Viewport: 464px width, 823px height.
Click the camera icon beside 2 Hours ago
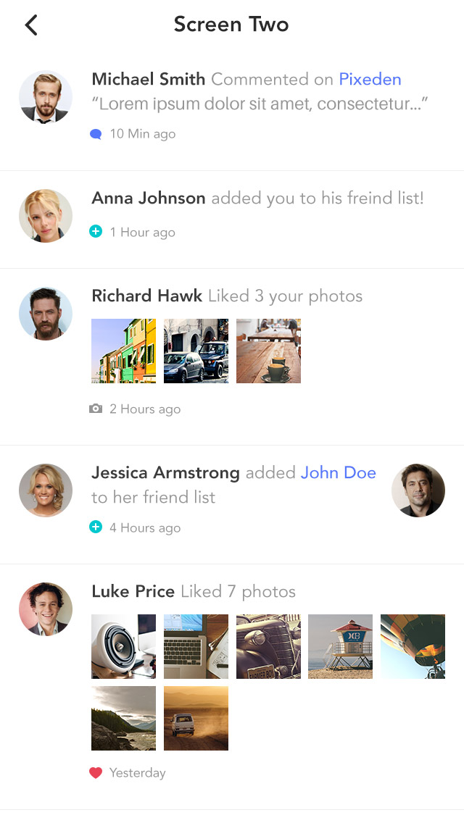click(x=96, y=409)
